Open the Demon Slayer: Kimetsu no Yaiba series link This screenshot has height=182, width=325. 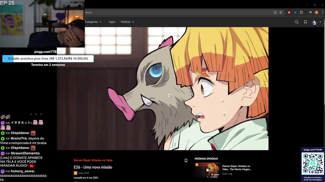click(x=93, y=160)
